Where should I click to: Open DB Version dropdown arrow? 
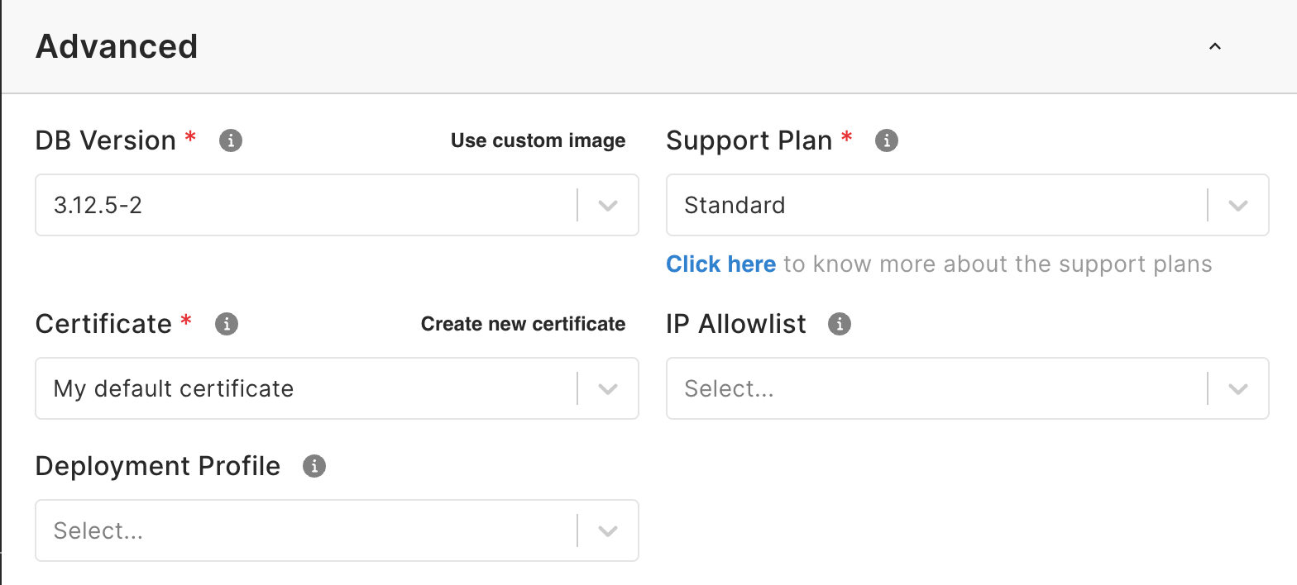[x=608, y=205]
